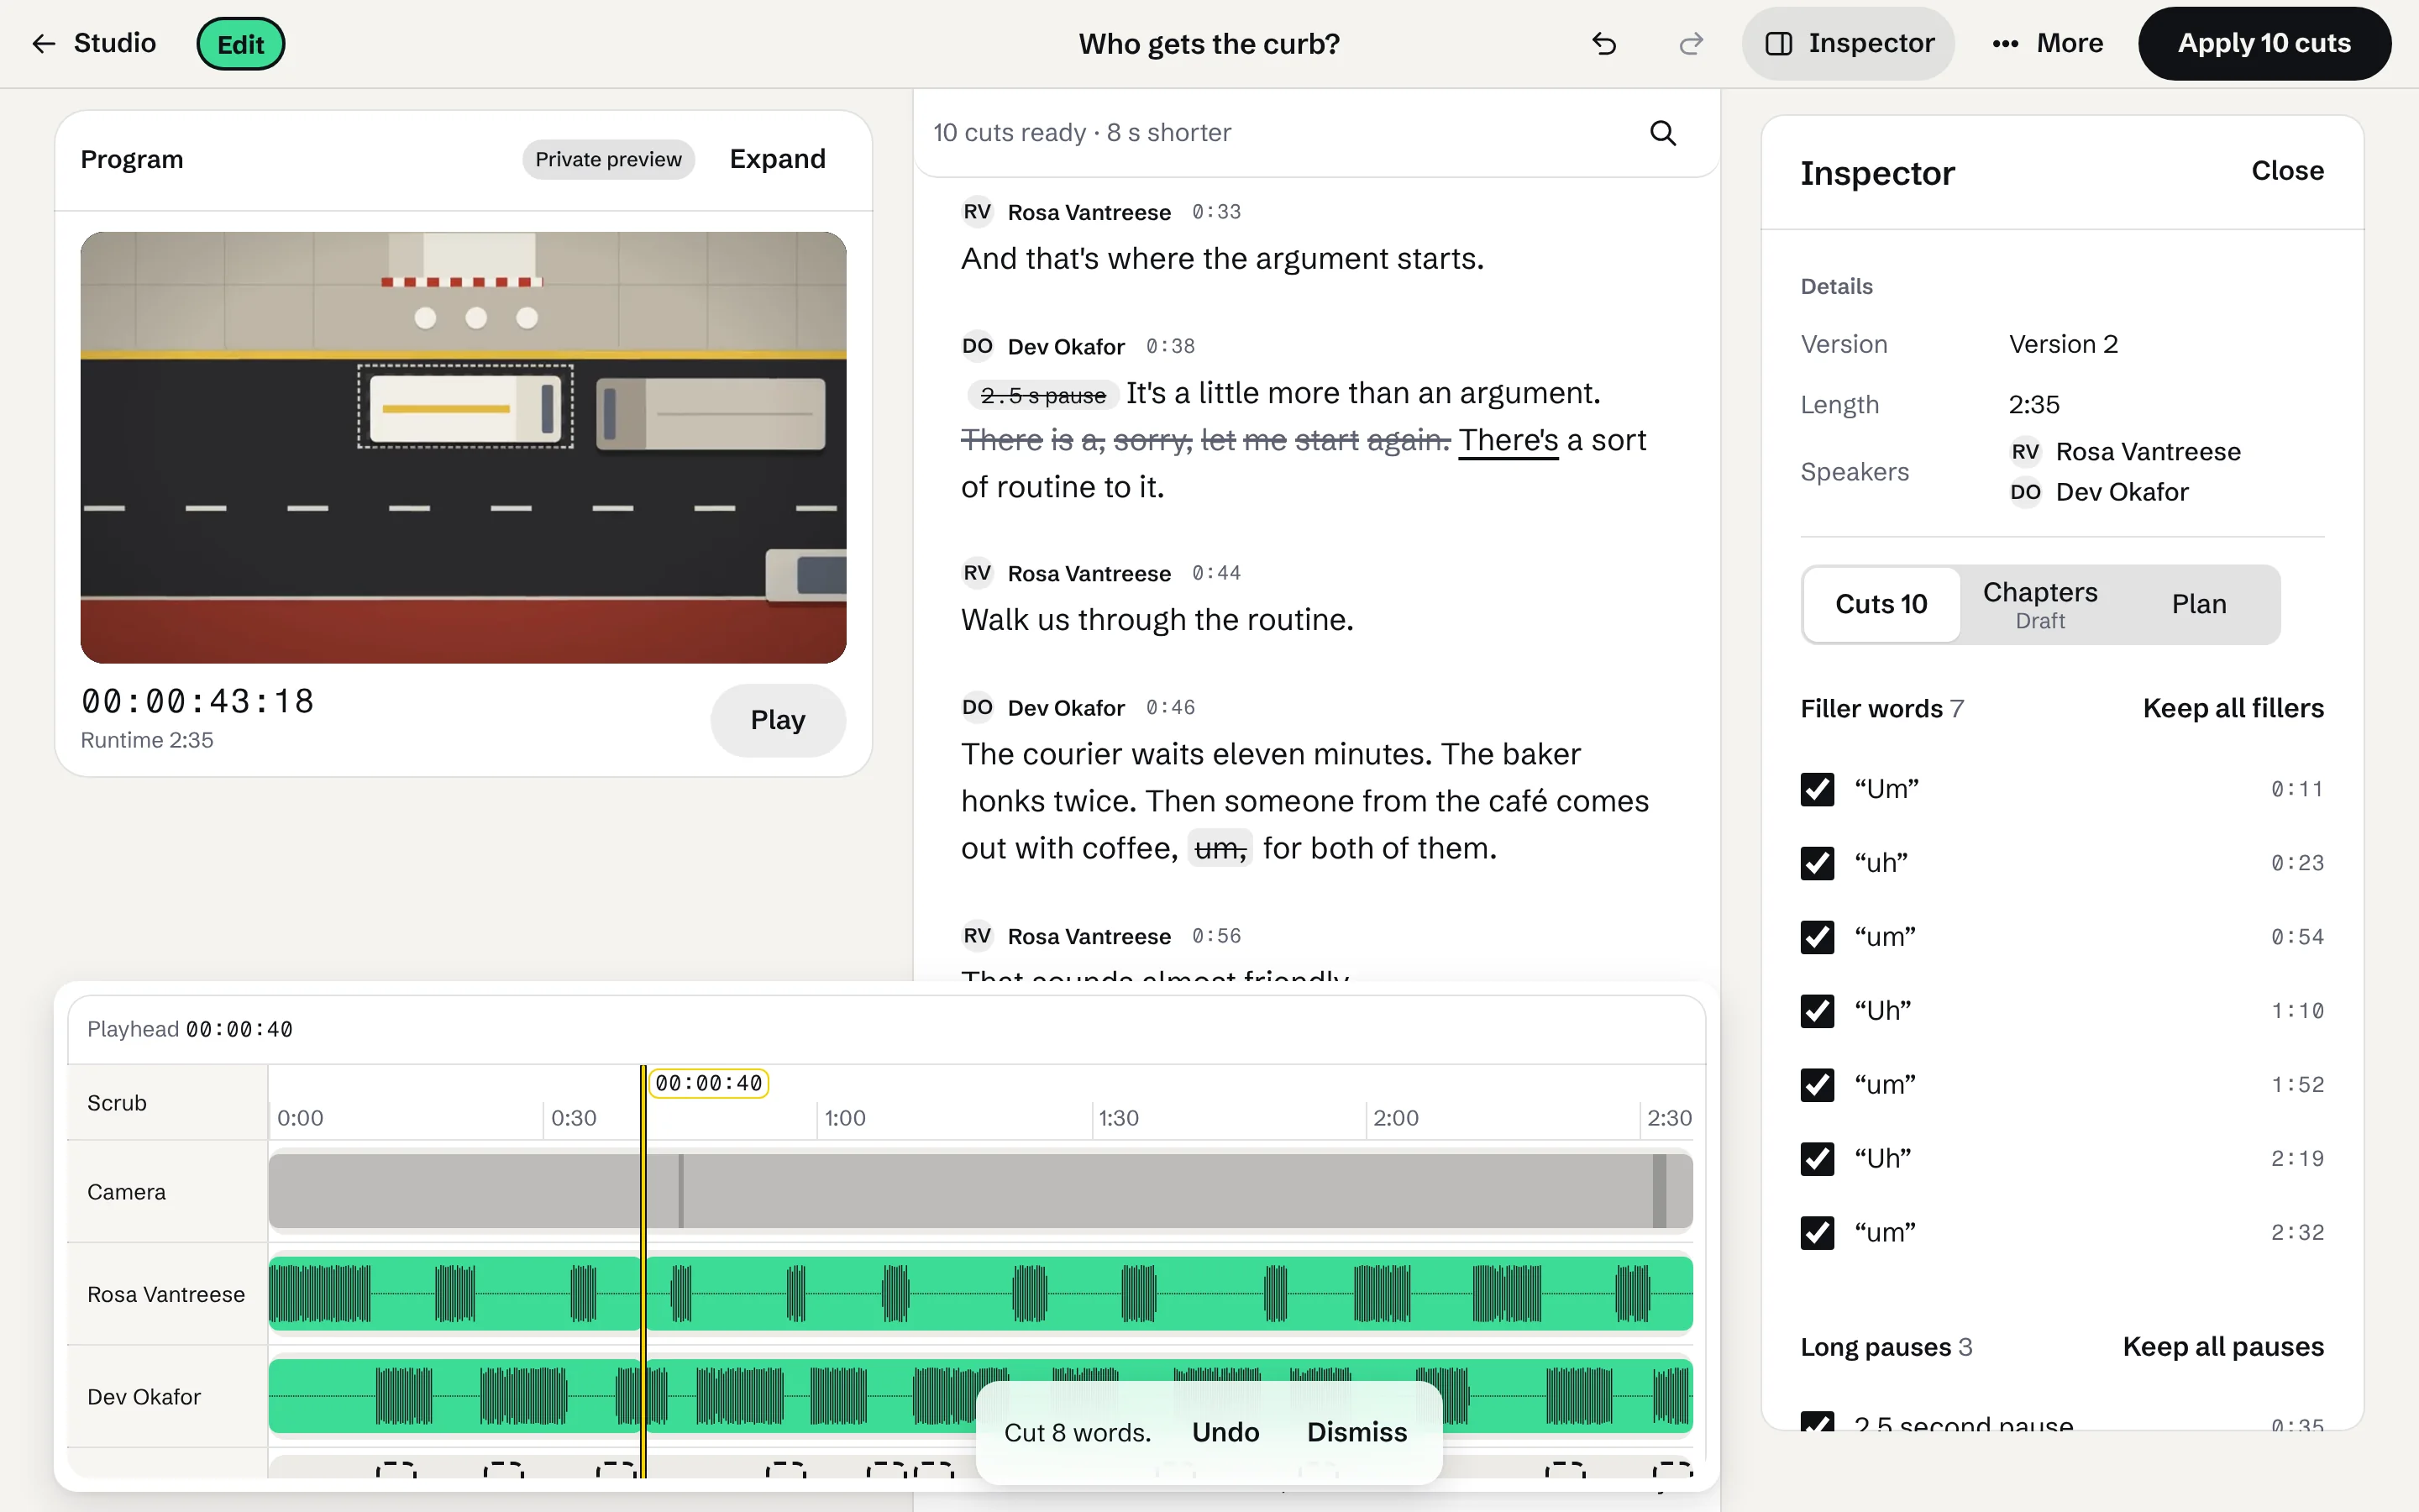
Task: Close the Inspector panel
Action: click(x=2287, y=171)
